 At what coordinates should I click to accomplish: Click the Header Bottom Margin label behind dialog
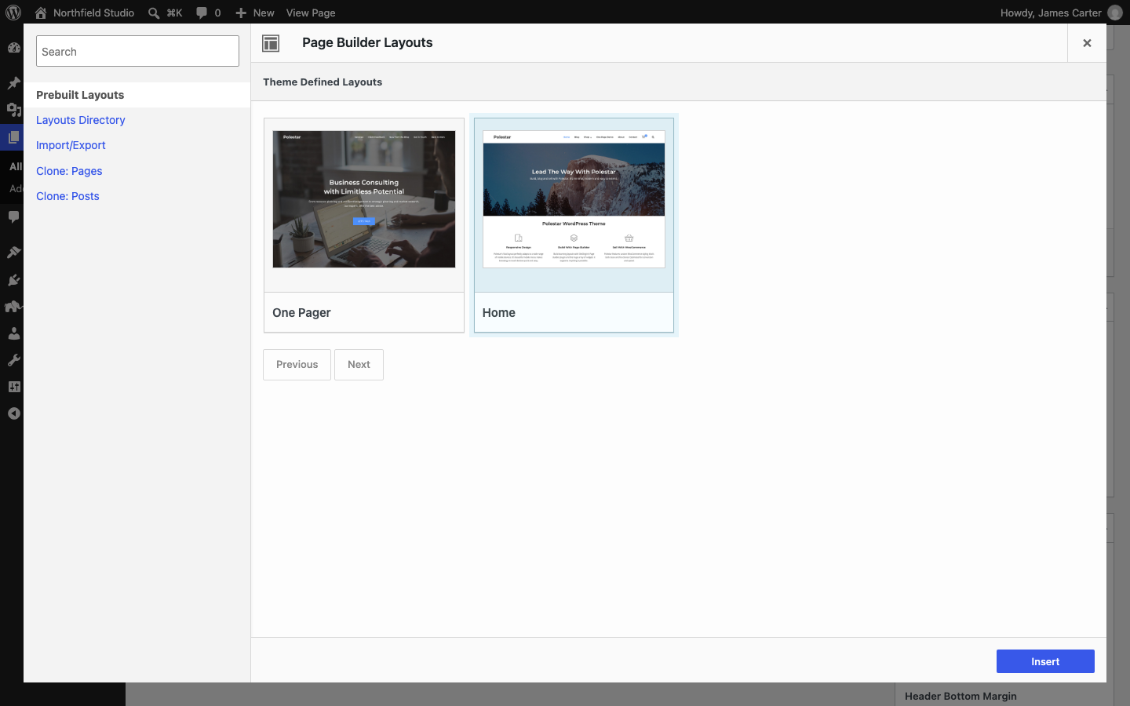[960, 696]
